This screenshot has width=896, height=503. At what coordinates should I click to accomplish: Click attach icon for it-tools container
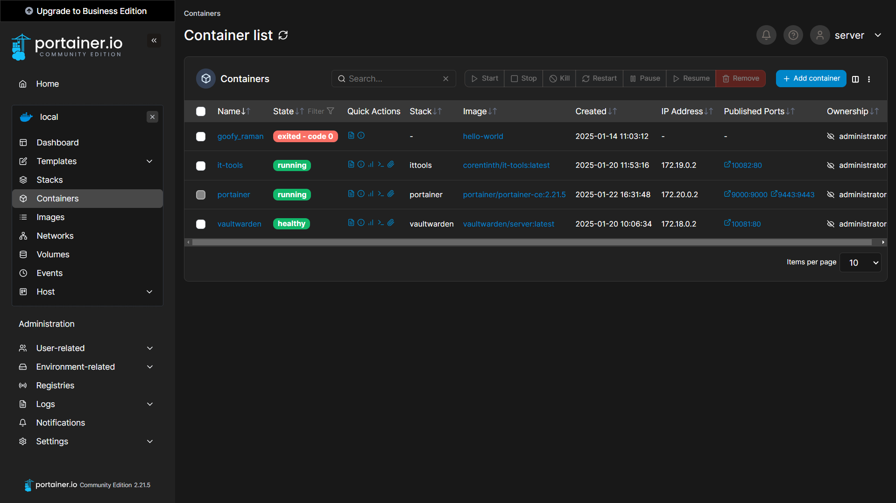(x=391, y=165)
